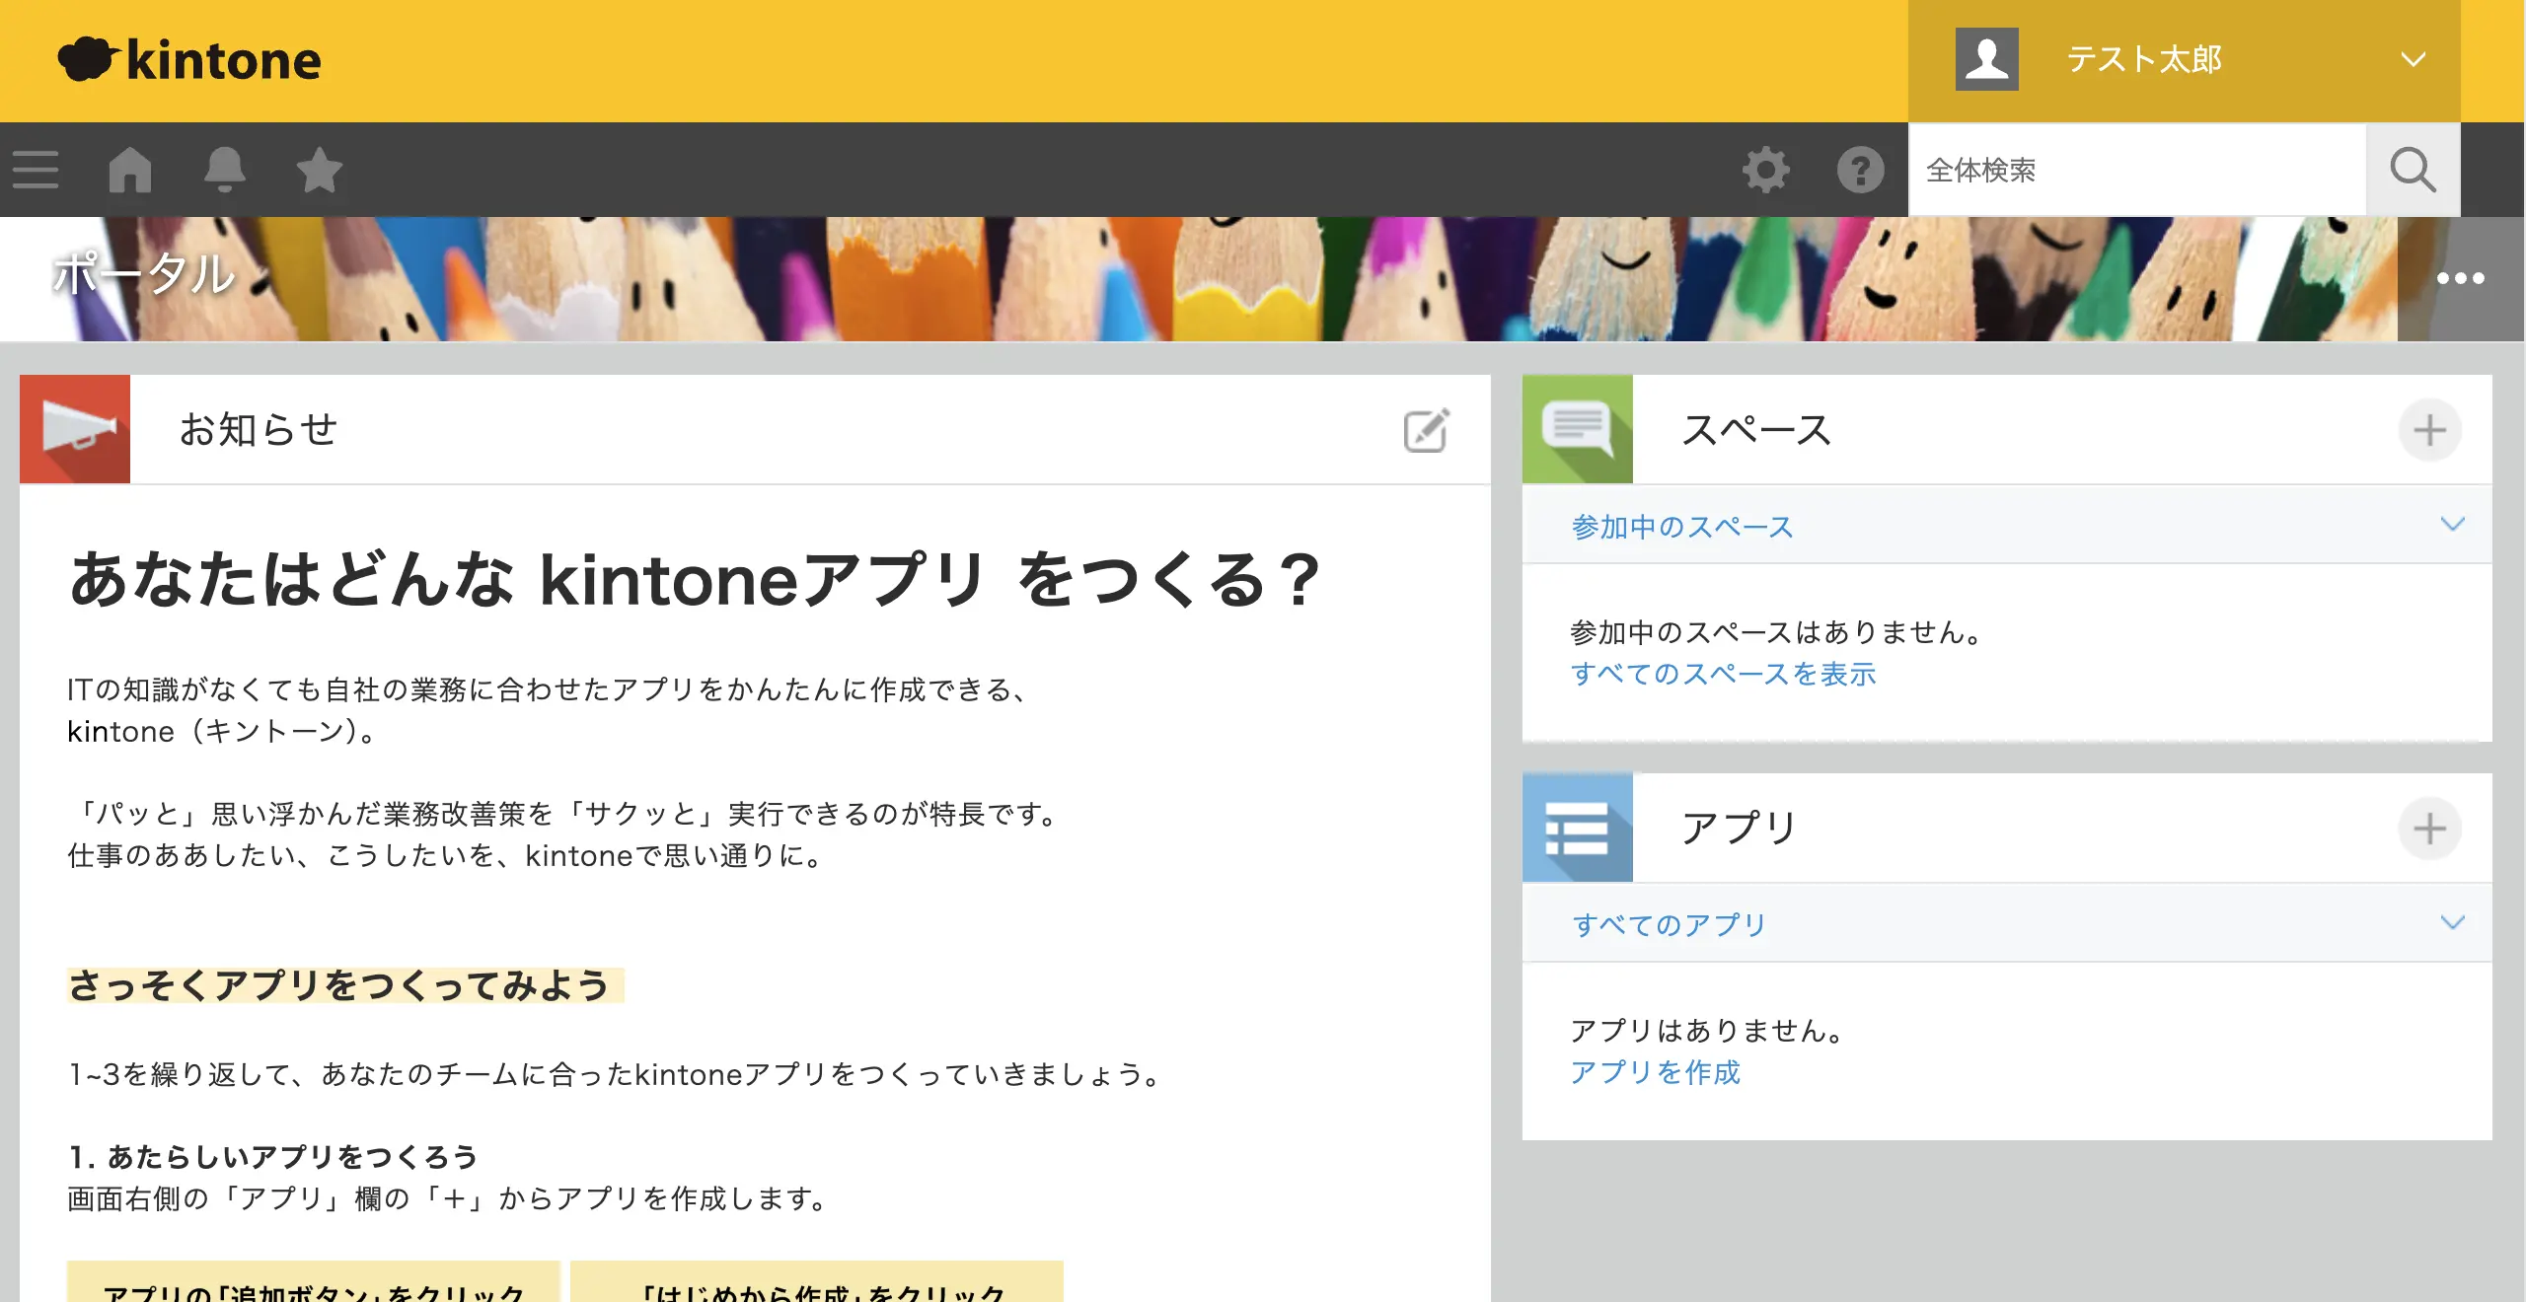The width and height of the screenshot is (2526, 1302).
Task: Click the ポータル title text
Action: click(x=144, y=273)
